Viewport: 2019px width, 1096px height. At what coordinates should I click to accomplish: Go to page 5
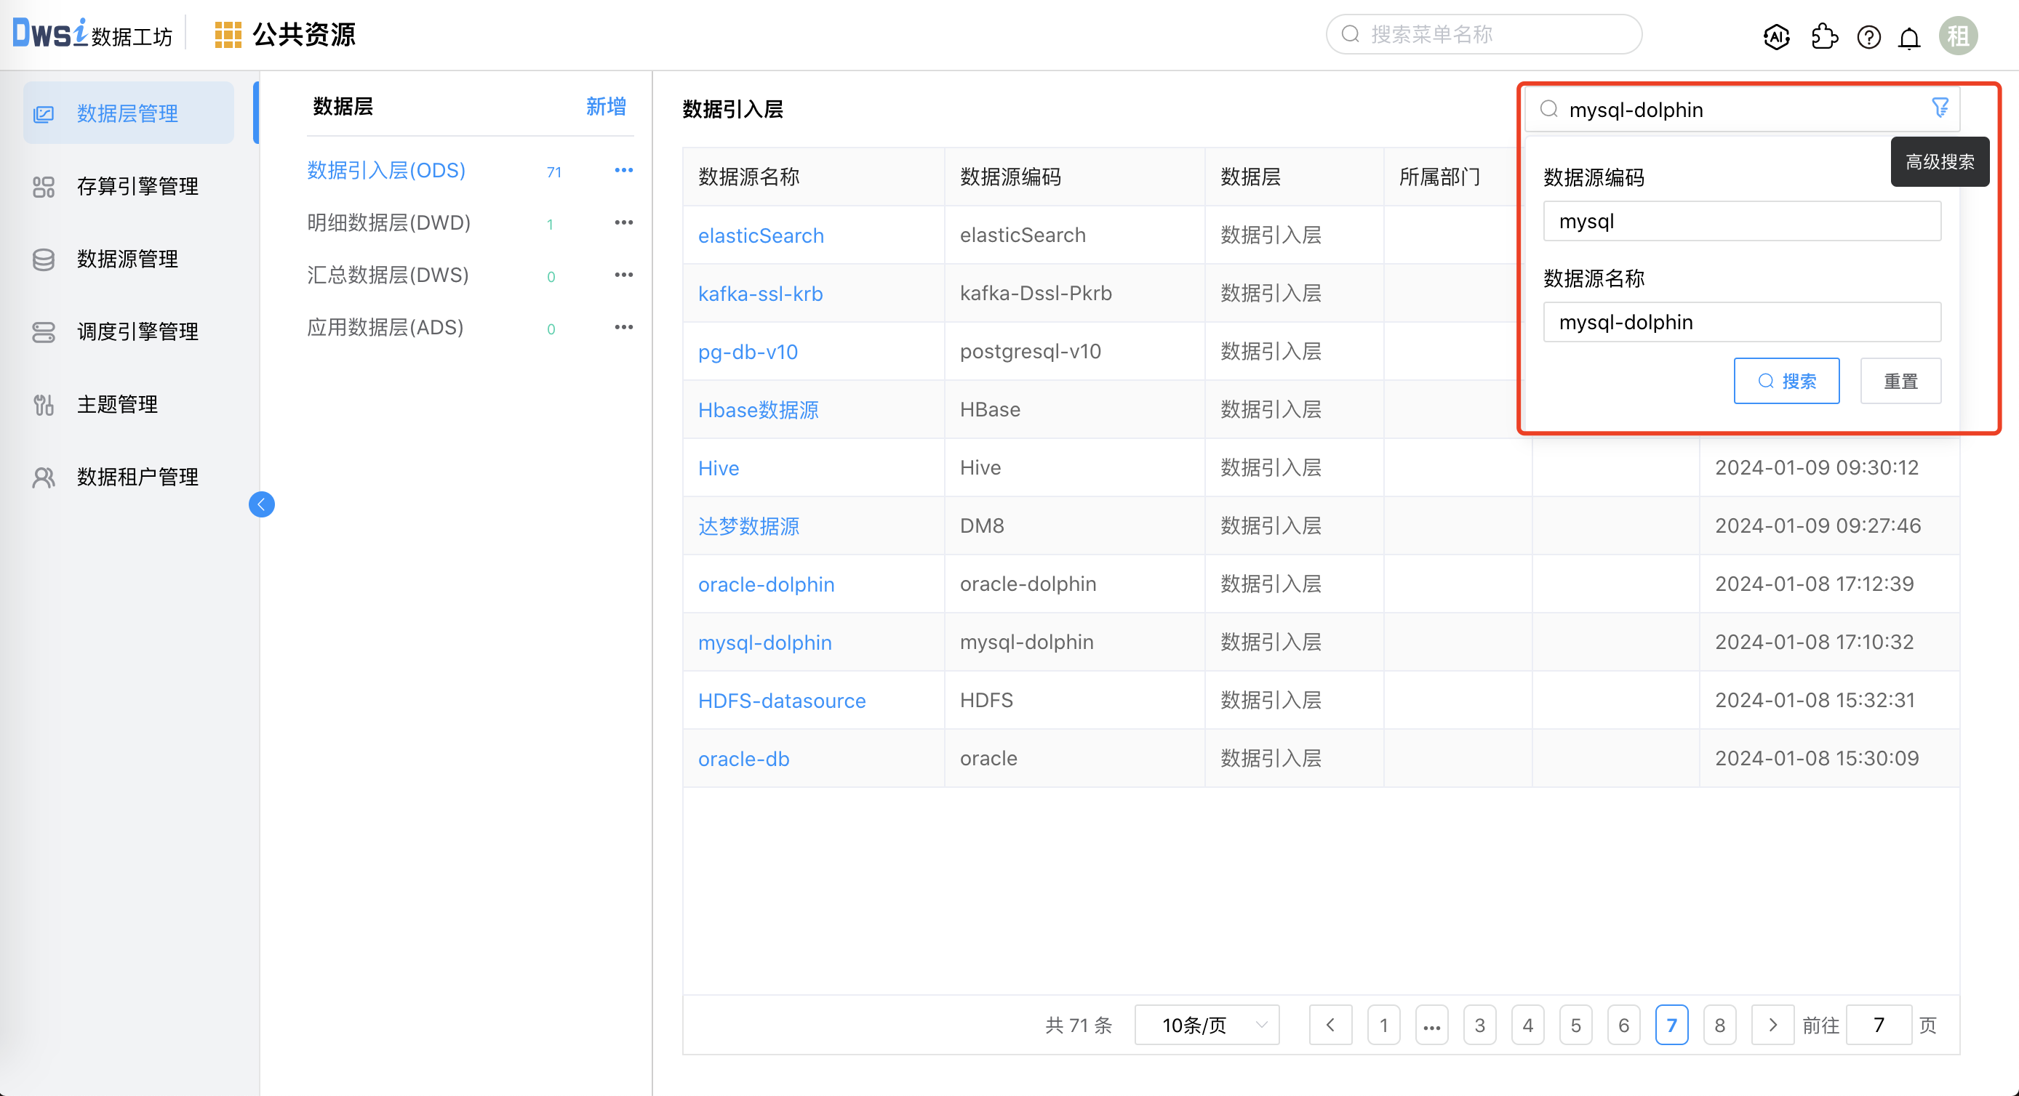tap(1575, 1025)
